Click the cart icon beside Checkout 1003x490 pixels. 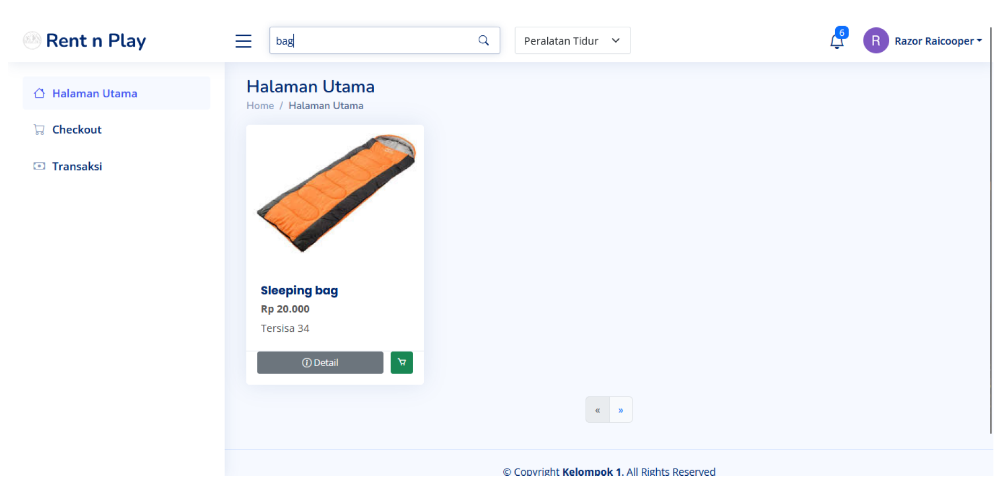[x=39, y=129]
